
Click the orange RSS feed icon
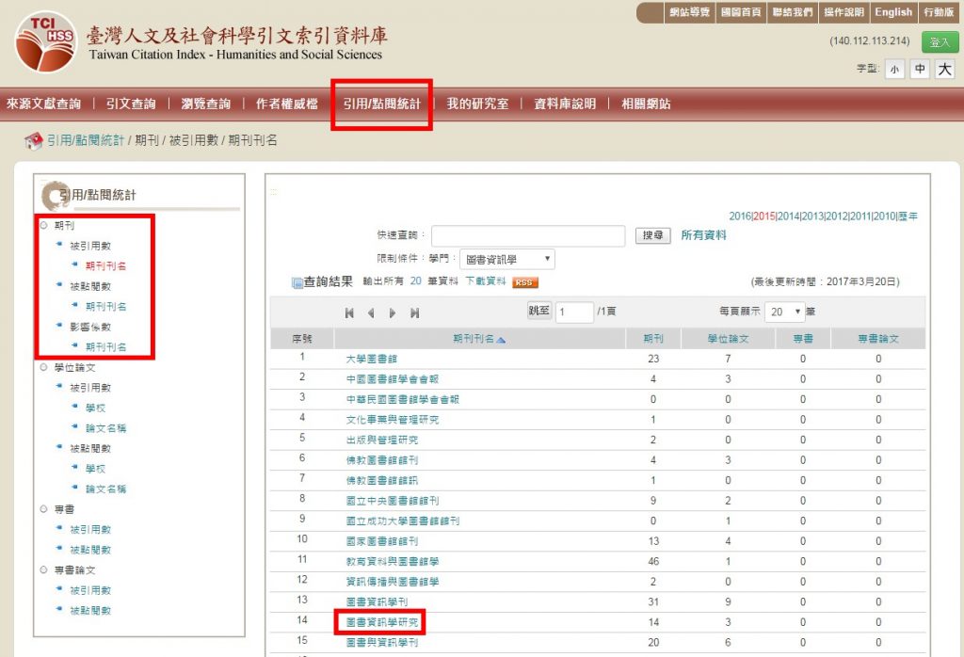coord(525,282)
